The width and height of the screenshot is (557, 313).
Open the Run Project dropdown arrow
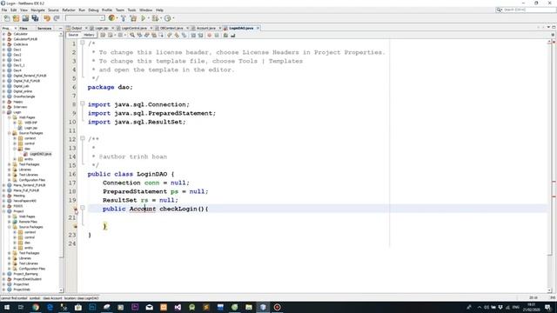(149, 18)
